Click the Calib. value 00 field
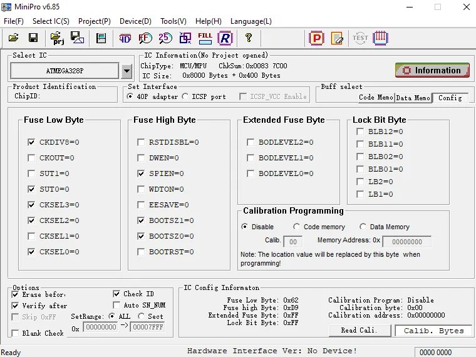Screen dimensions: 476x357 click(x=292, y=242)
